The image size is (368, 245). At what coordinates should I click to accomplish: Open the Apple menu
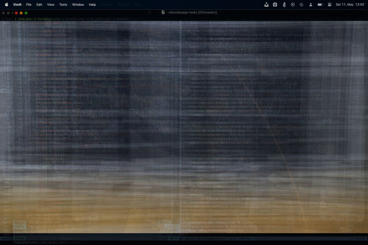7,4
